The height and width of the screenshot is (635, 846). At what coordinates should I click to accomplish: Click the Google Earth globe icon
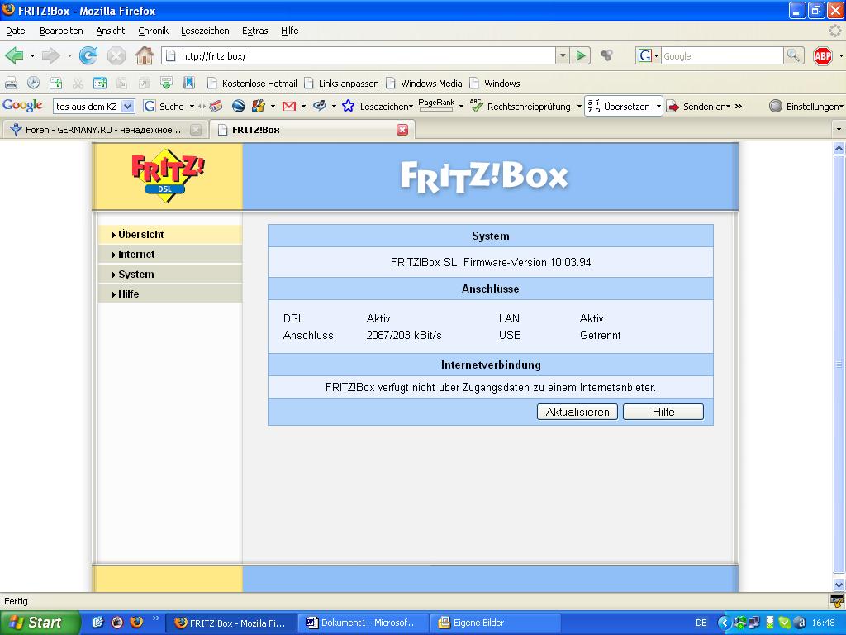click(x=239, y=107)
